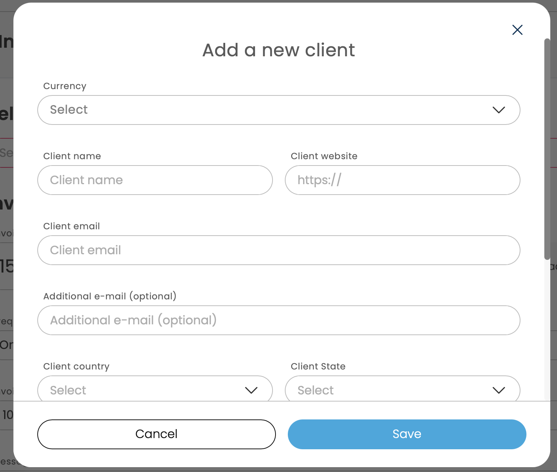Click the dialog's vertical scrollbar thumb
This screenshot has width=557, height=472.
[x=547, y=149]
